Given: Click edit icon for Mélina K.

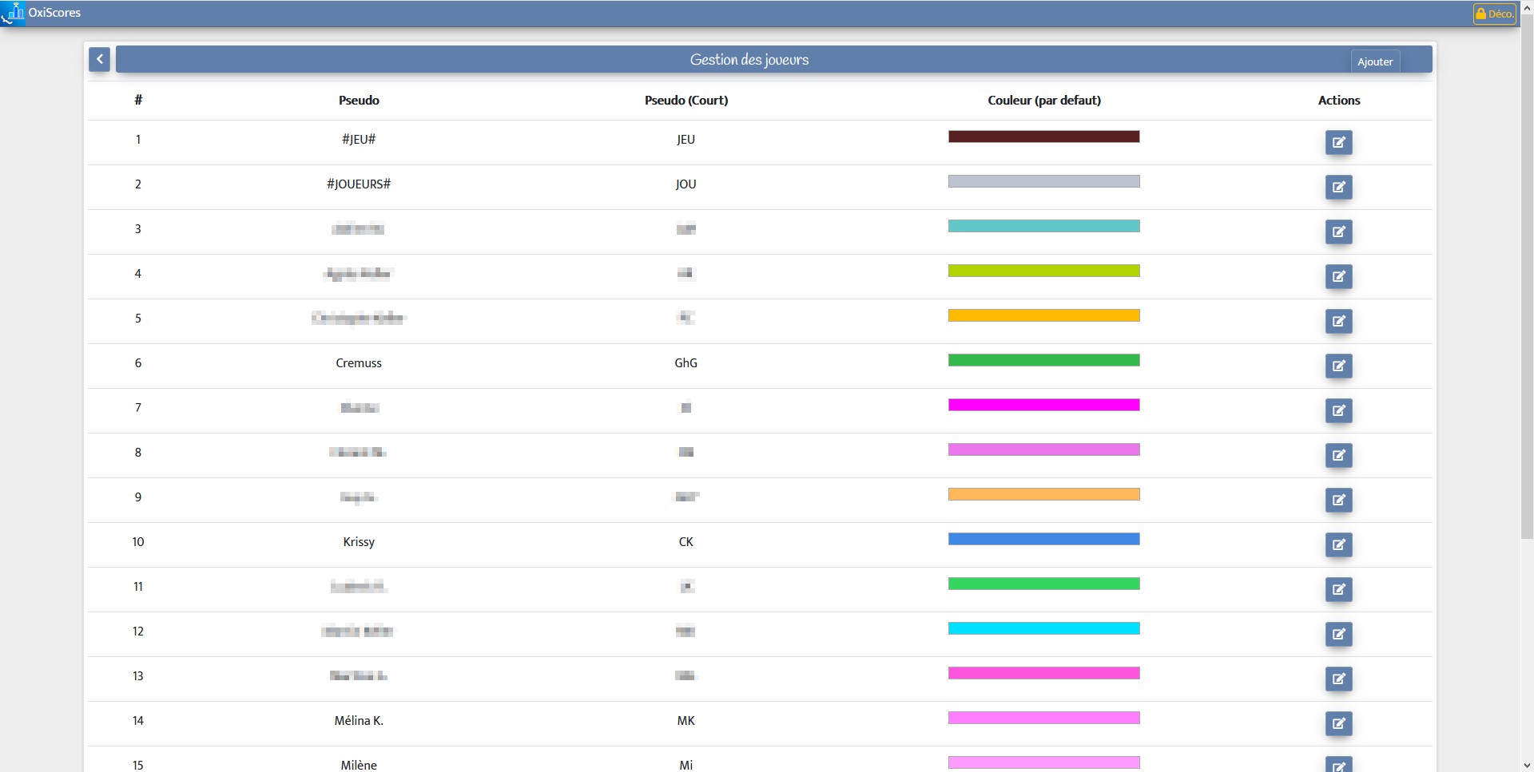Looking at the screenshot, I should coord(1339,724).
